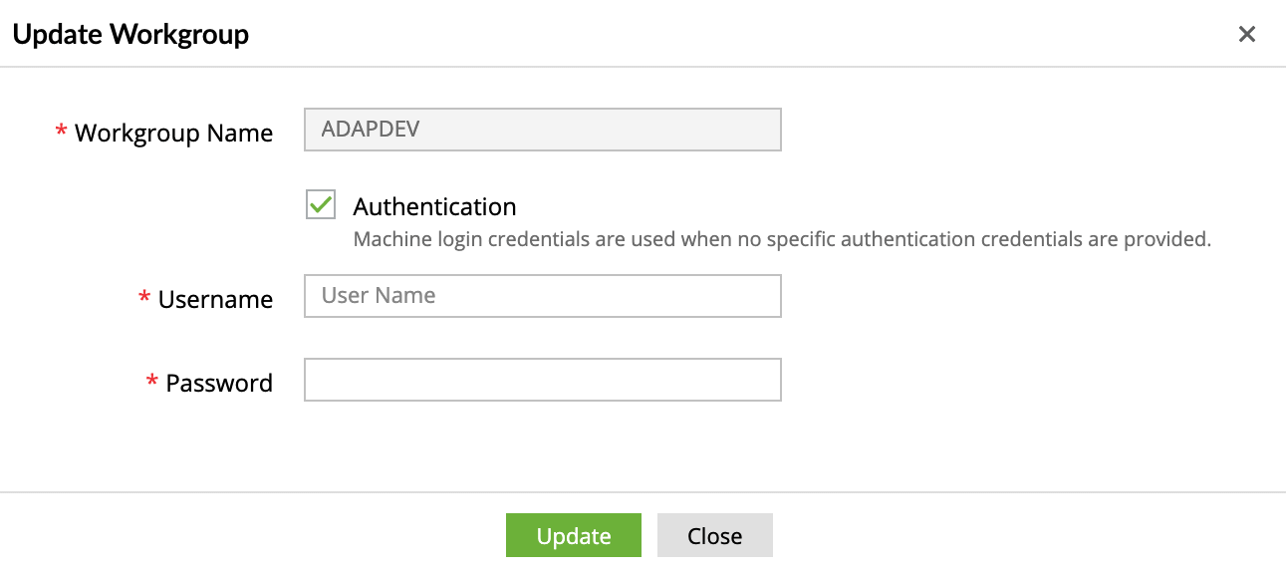
Task: Click inside the Password field
Action: click(542, 380)
